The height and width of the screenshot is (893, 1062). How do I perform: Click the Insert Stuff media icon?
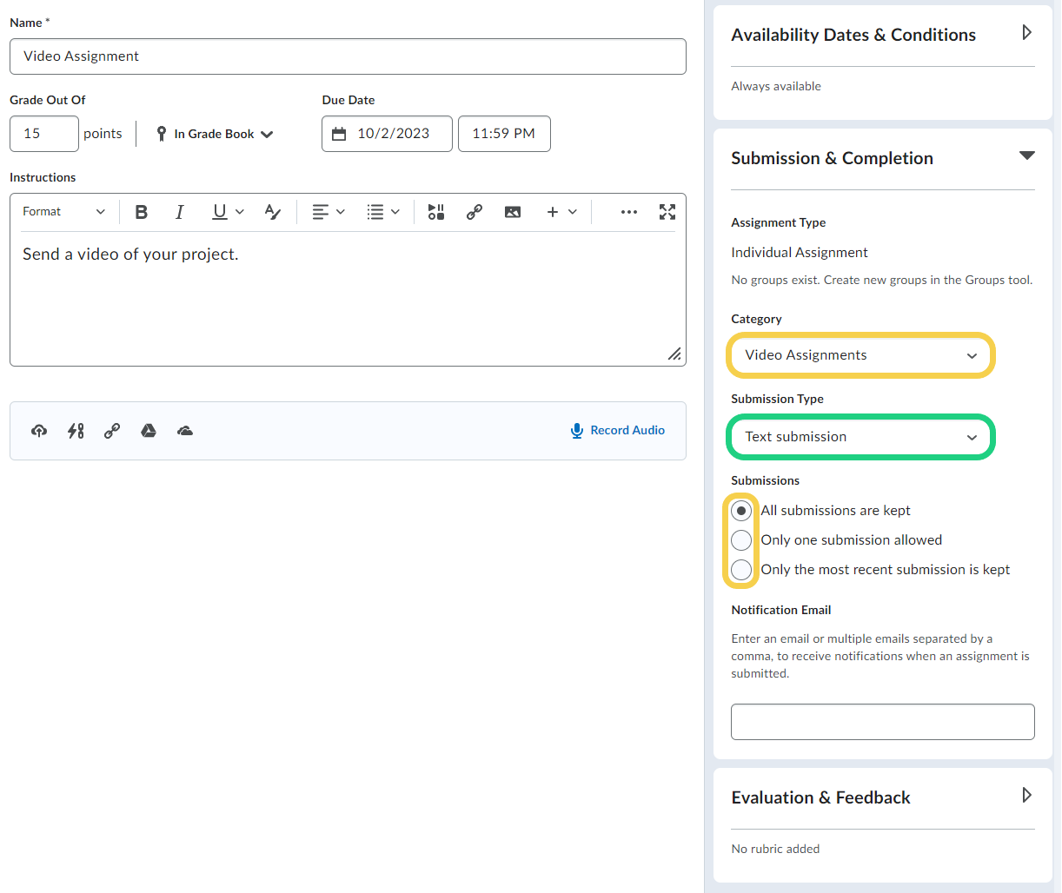pos(436,212)
